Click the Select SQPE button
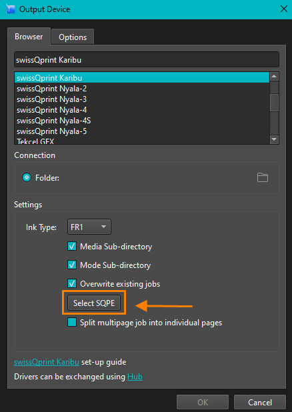This screenshot has width=292, height=412. [94, 303]
